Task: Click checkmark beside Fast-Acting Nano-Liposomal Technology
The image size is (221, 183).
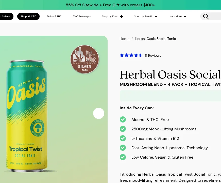Action: coord(123,148)
